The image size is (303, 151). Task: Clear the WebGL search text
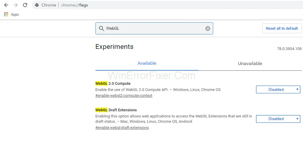pyautogui.click(x=208, y=29)
